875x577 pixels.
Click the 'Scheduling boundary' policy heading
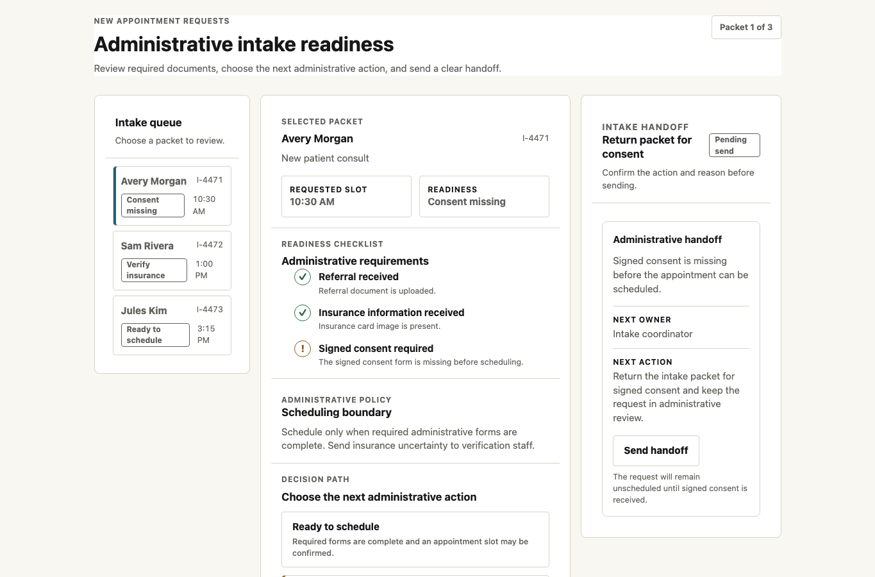[337, 412]
